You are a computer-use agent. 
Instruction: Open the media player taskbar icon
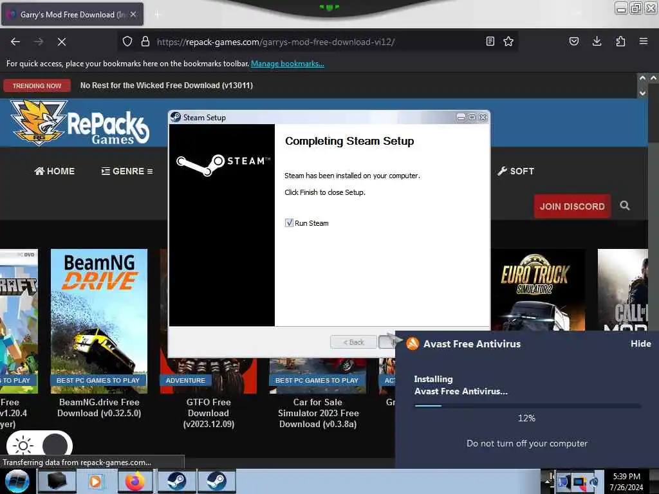pos(95,481)
